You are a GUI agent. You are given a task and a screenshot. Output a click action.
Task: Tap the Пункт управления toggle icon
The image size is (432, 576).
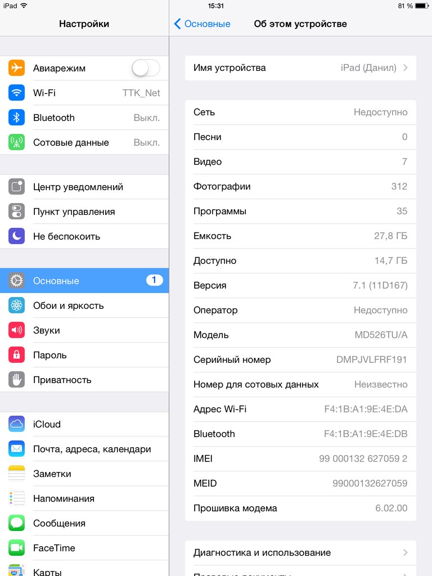16,211
